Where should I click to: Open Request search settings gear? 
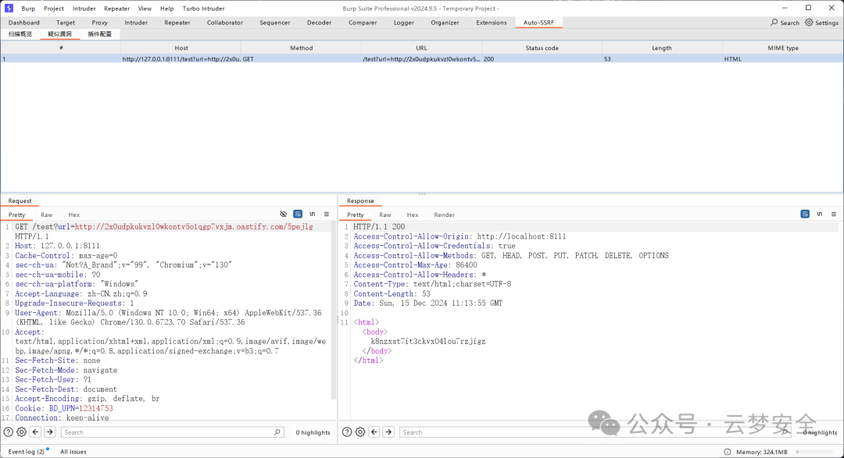[22, 431]
